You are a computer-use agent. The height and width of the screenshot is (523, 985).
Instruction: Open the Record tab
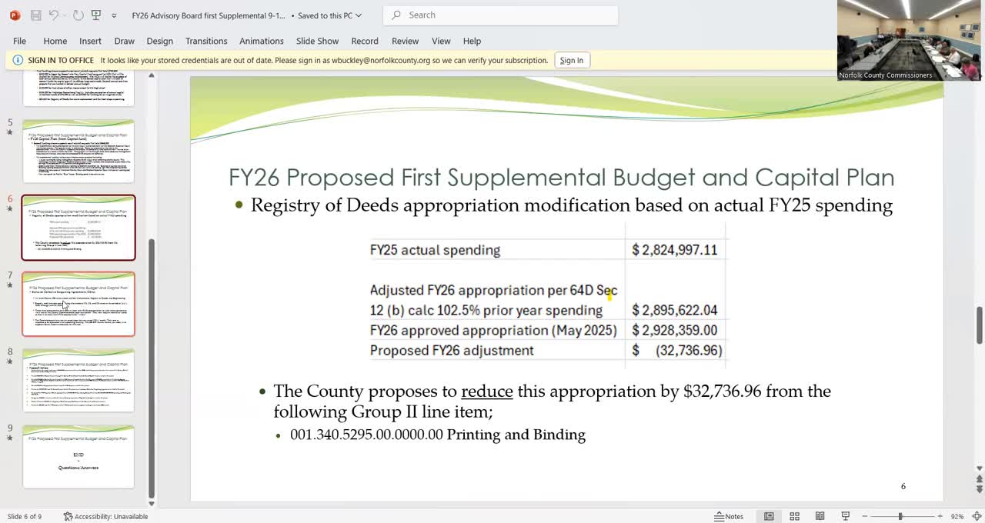(x=365, y=41)
